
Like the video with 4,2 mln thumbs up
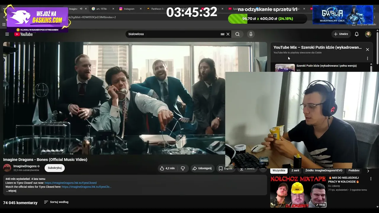167,168
